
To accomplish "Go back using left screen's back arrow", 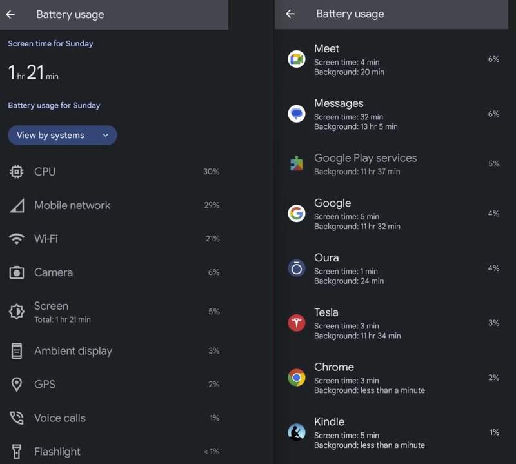I will [x=10, y=14].
